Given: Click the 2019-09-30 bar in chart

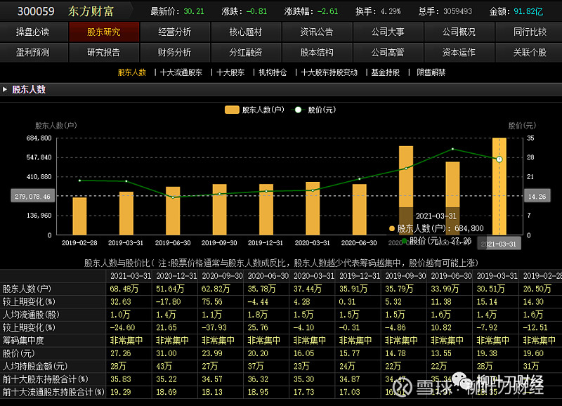Looking at the screenshot, I should point(219,209).
